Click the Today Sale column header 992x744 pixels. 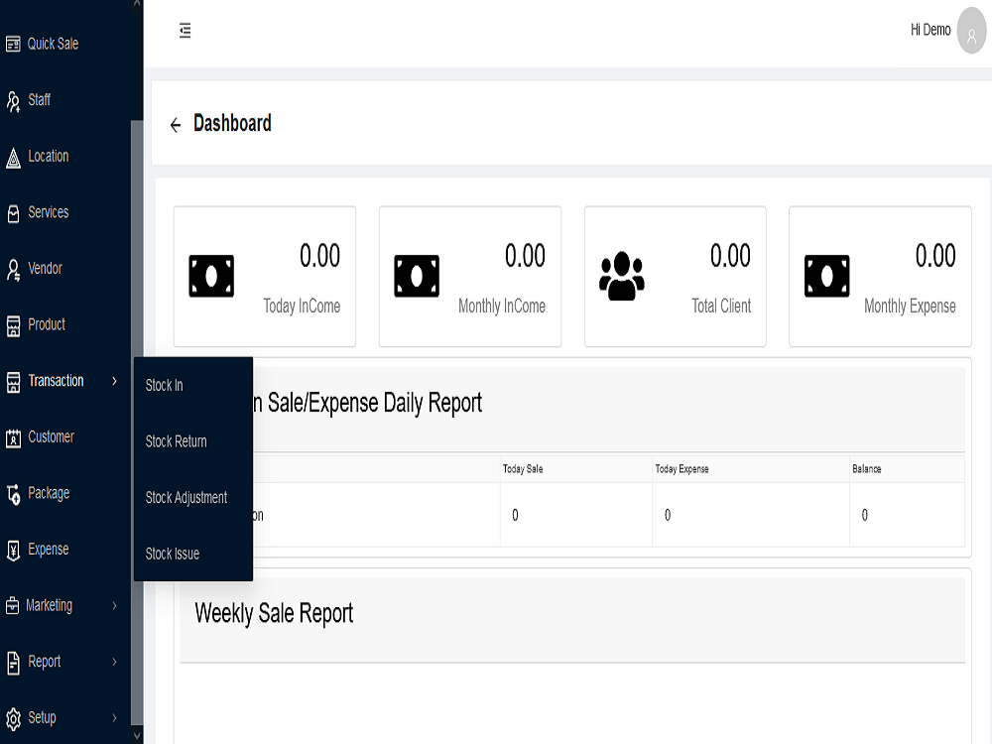coord(523,469)
